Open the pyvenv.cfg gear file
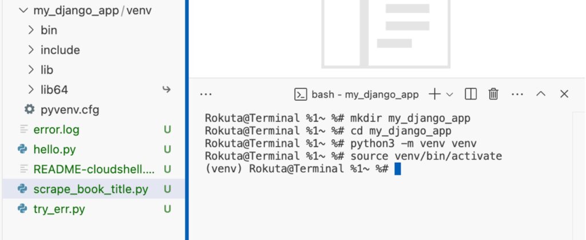Image resolution: width=586 pixels, height=240 pixels. point(70,109)
